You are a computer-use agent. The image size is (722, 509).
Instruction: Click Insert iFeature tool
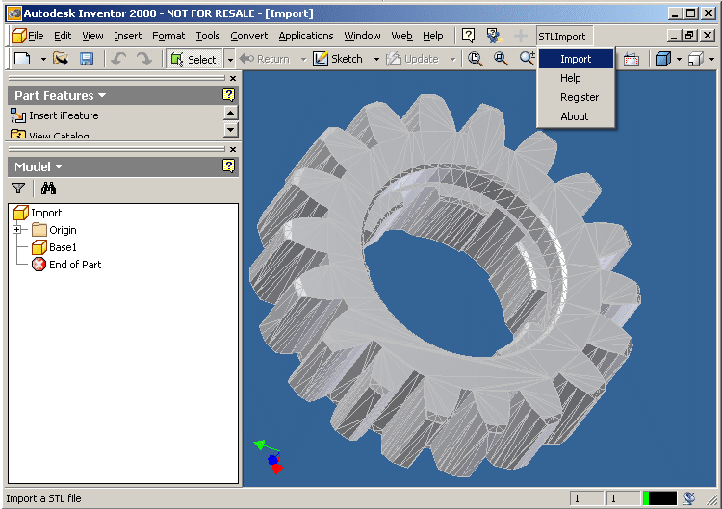[55, 115]
